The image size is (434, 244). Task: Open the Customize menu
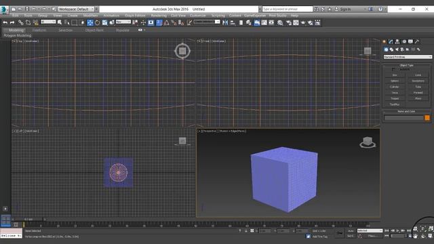(198, 16)
